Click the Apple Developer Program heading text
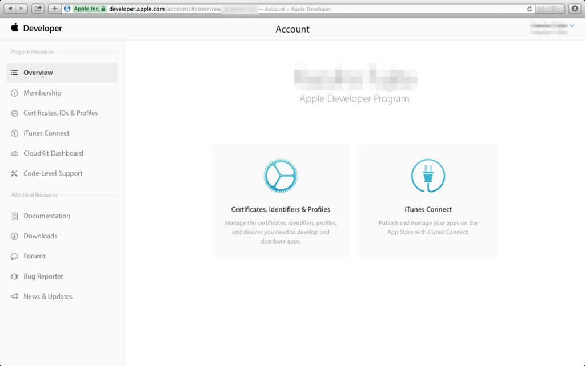The height and width of the screenshot is (366, 585). [x=354, y=98]
